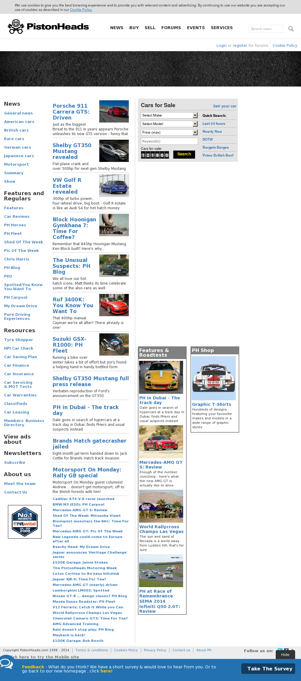Open Prime British Beef link
The height and width of the screenshot is (681, 301).
point(218,155)
